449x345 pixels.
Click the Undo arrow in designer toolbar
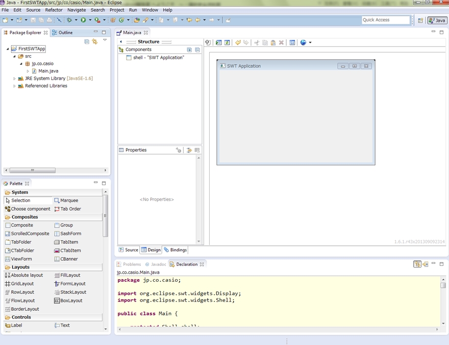(238, 43)
